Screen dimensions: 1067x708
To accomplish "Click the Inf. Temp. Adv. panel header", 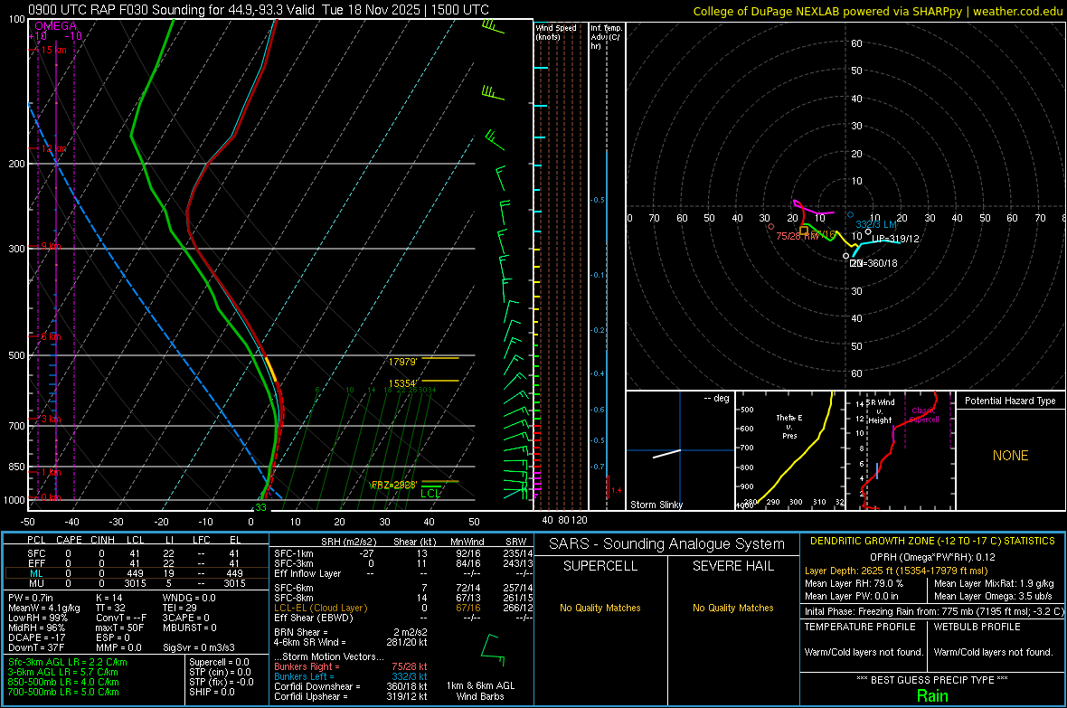I will (606, 37).
